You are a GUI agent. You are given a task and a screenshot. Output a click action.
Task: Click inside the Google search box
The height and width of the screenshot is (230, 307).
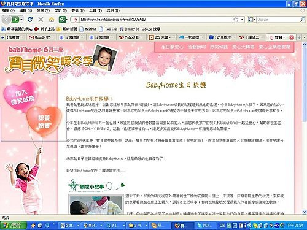(278, 20)
